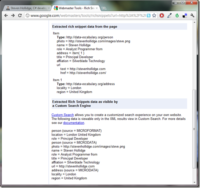The width and height of the screenshot is (200, 188).
Task: Open the Delicious bookmarks extension icon
Action: click(185, 16)
